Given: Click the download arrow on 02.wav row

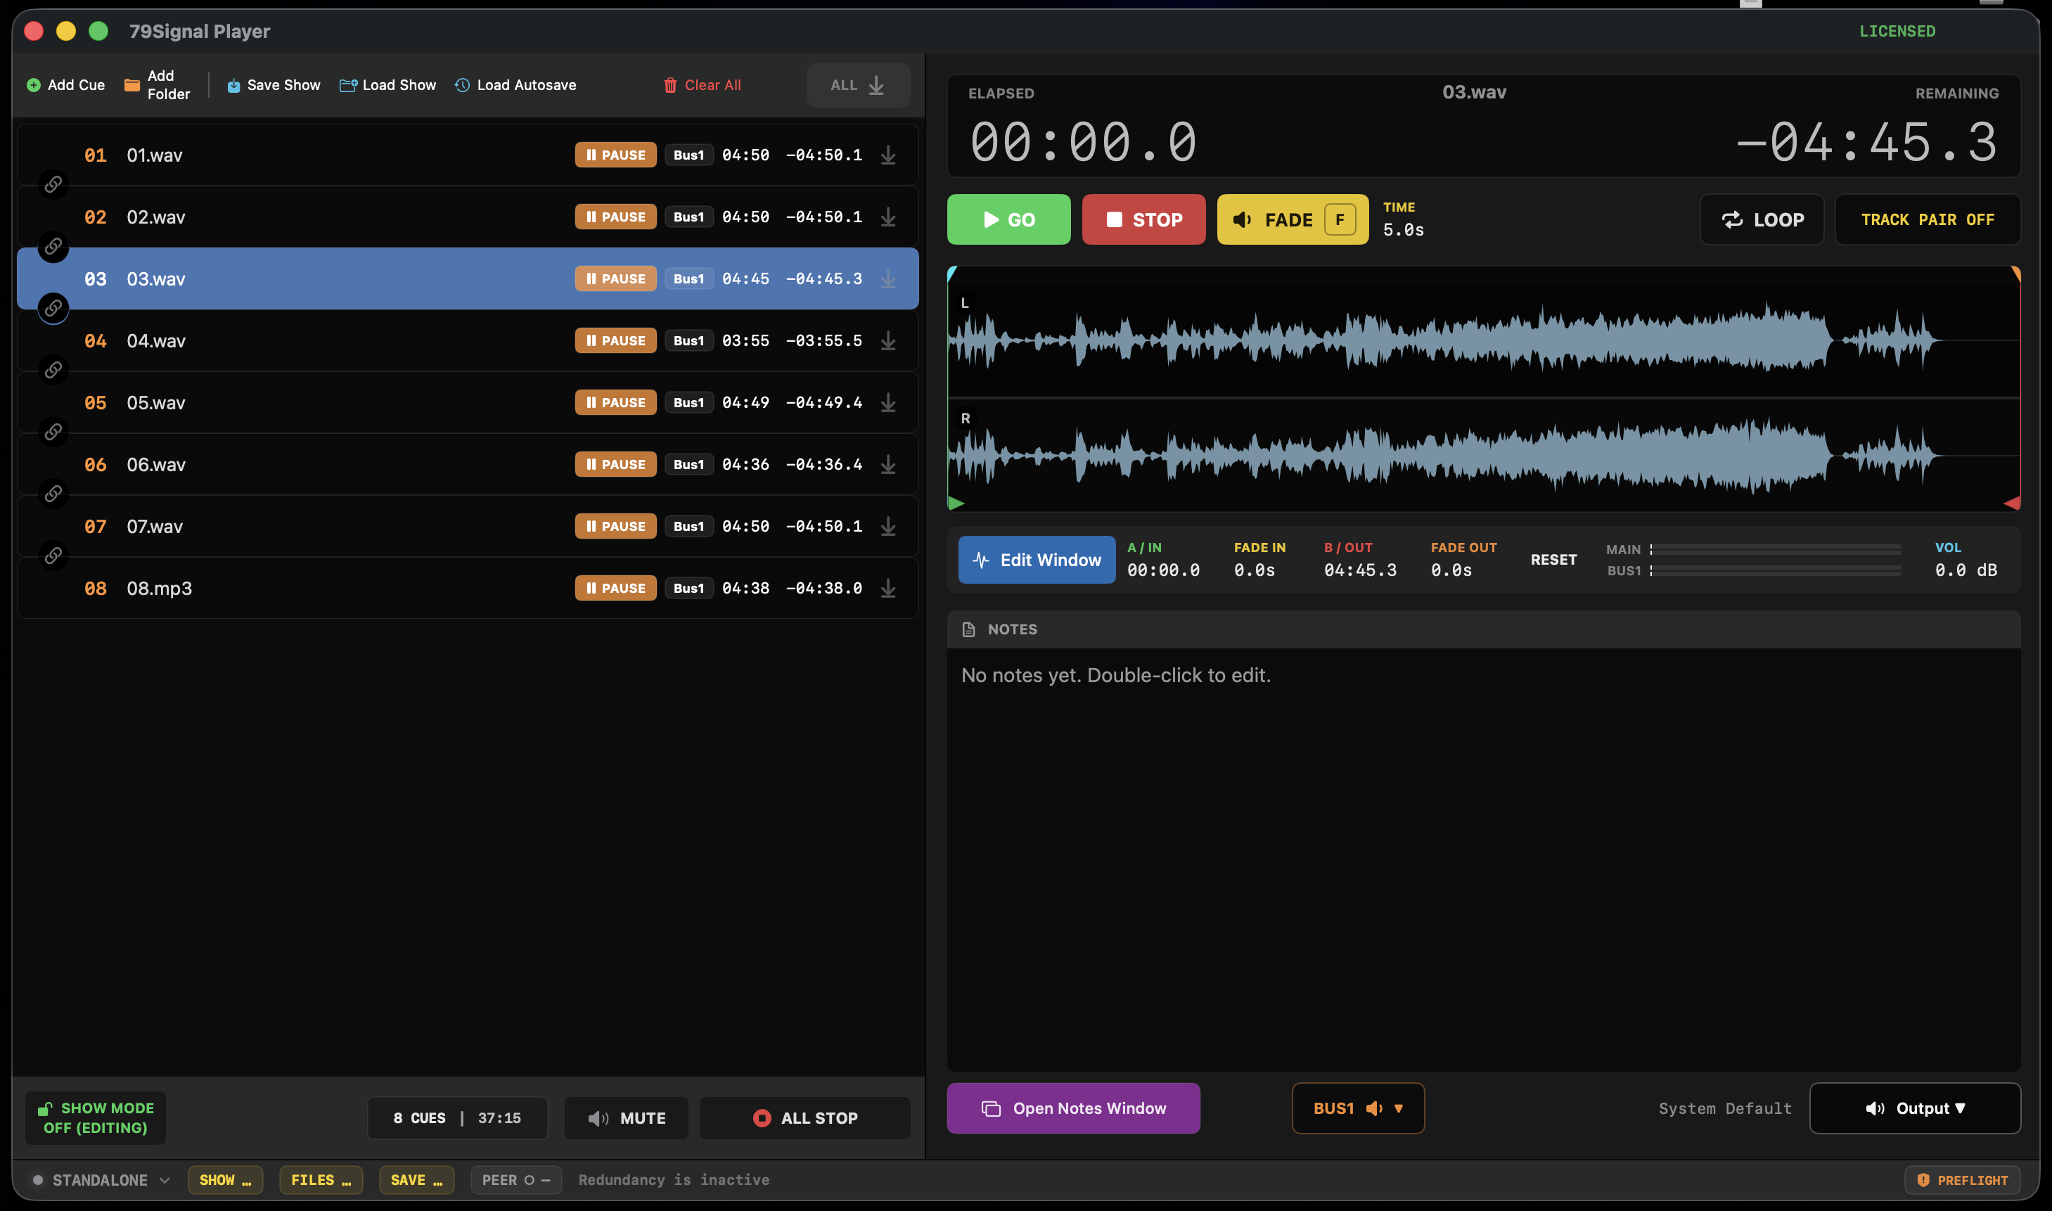Looking at the screenshot, I should pos(887,217).
